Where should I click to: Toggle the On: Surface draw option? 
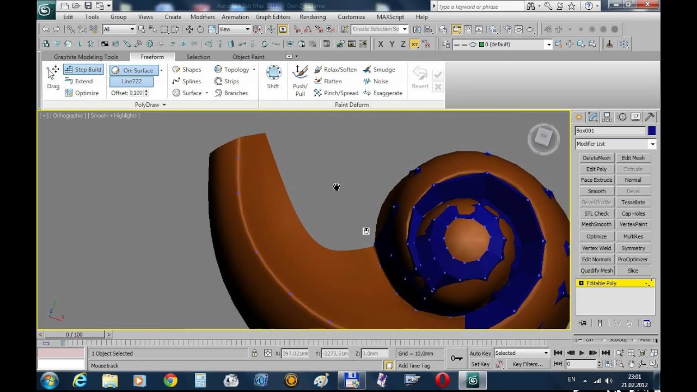[134, 70]
